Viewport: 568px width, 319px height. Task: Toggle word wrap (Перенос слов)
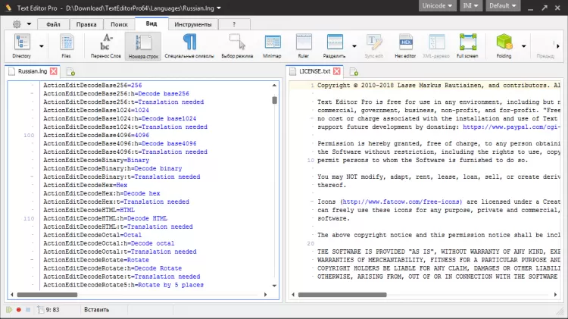pyautogui.click(x=106, y=45)
